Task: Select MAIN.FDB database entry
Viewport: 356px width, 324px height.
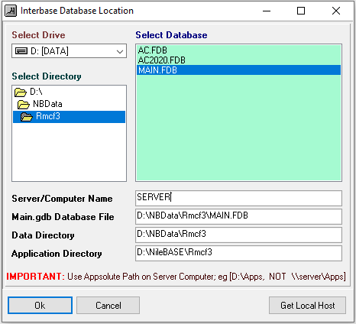Action: [x=238, y=70]
